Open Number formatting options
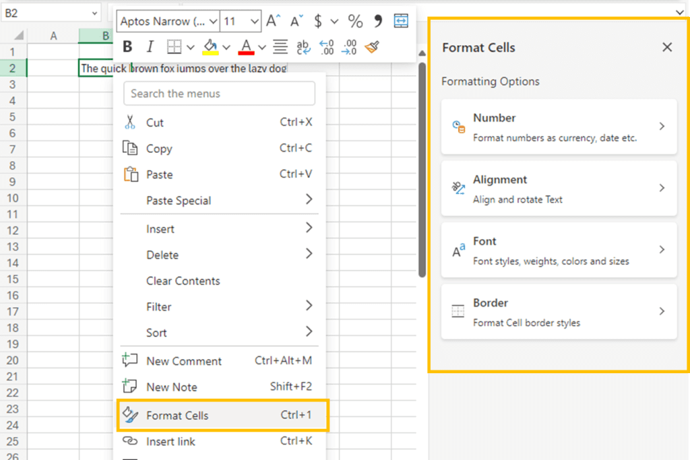 [559, 127]
